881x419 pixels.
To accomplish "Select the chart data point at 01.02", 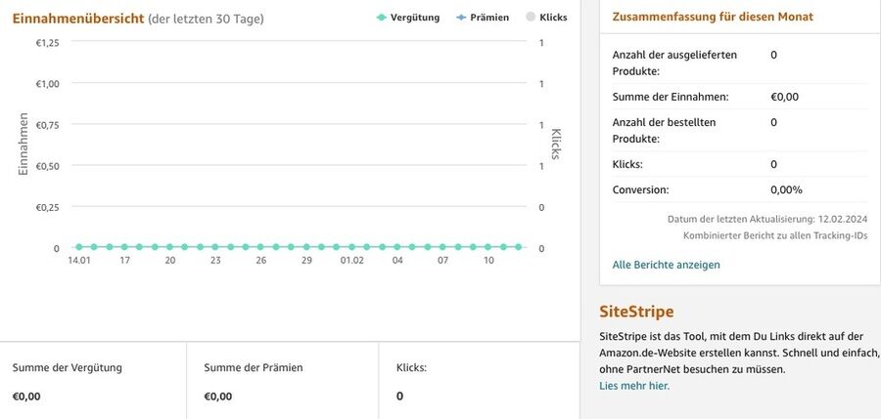I will (352, 247).
